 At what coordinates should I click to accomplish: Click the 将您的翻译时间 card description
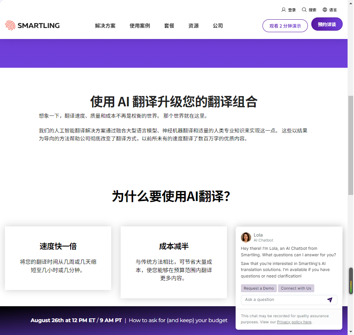coord(58,266)
